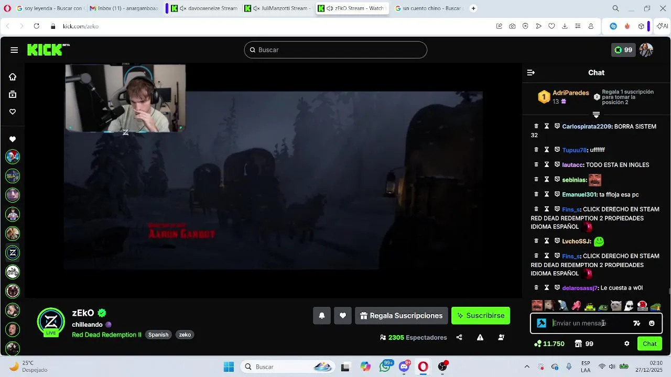
Task: Expand the leaderboard with the down chevron
Action: pyautogui.click(x=596, y=115)
